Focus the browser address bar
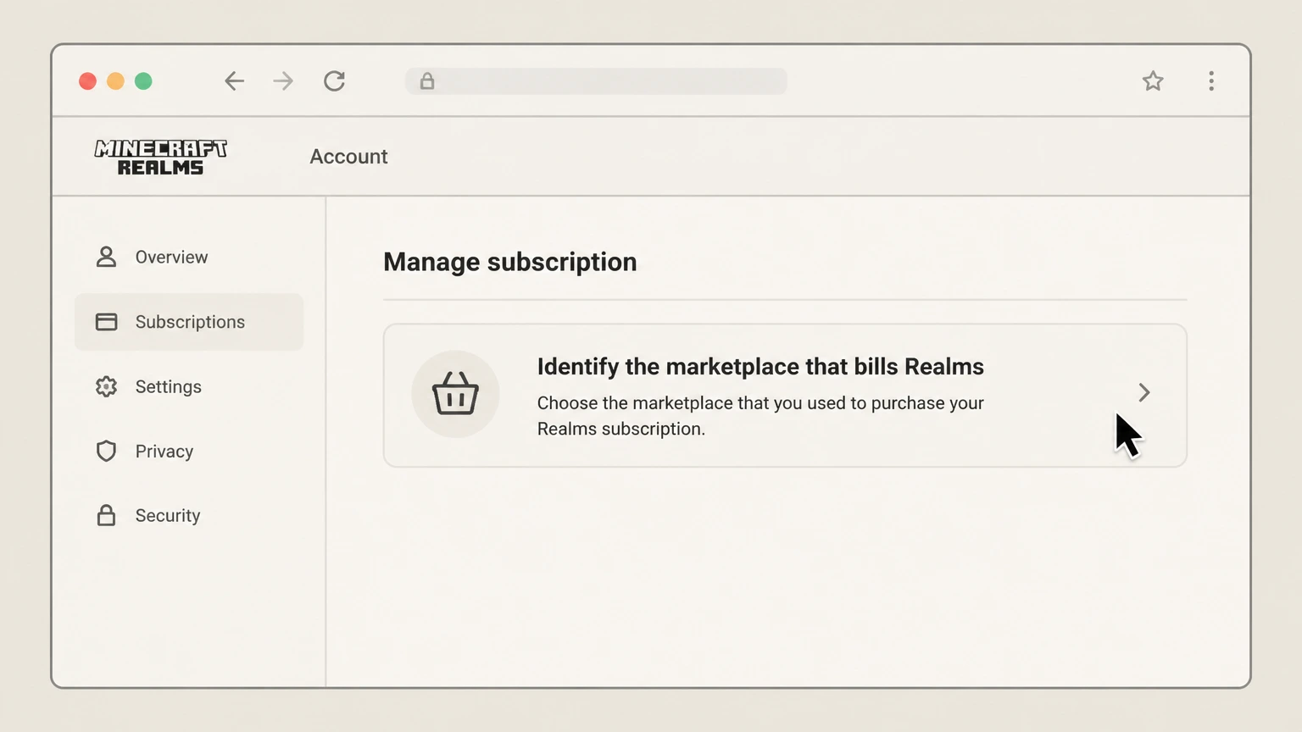Screen dimensions: 1302x732 [x=596, y=81]
